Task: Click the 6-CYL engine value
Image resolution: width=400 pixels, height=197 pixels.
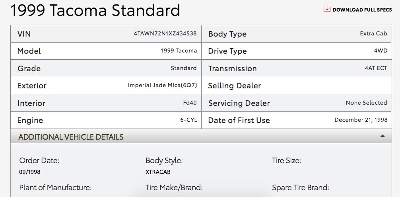Action: 188,120
